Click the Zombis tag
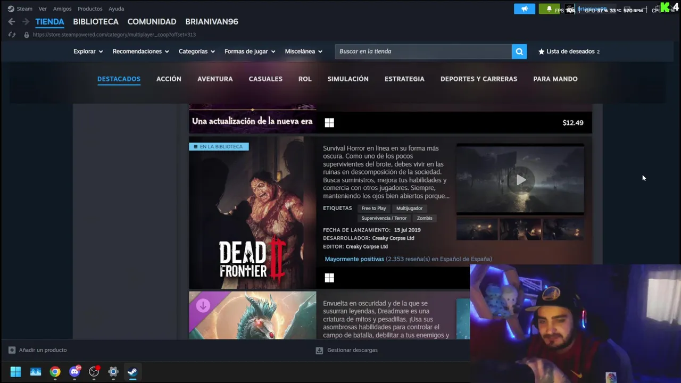Image resolution: width=681 pixels, height=383 pixels. point(425,218)
